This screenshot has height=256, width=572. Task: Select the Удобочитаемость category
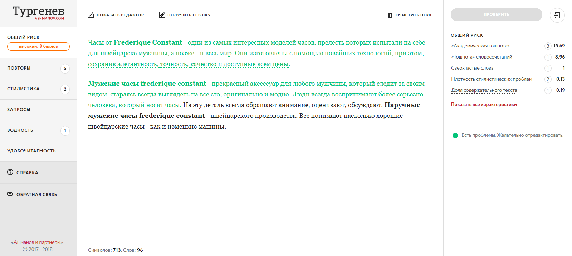31,151
